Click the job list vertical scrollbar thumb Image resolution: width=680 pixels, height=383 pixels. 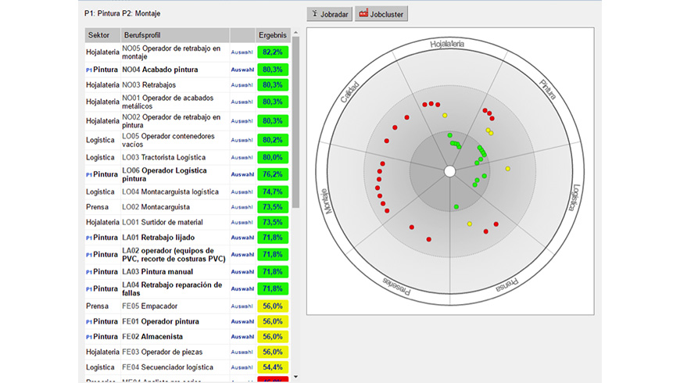pyautogui.click(x=295, y=122)
